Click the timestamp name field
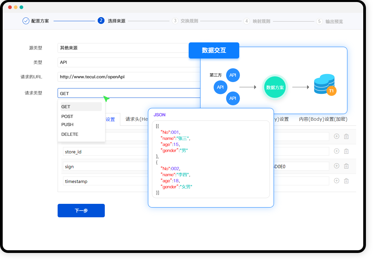The width and height of the screenshot is (373, 260). coord(105,181)
